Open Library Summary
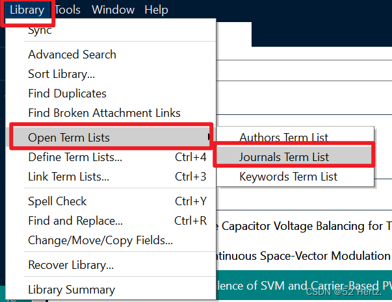The width and height of the screenshot is (392, 302). click(111, 290)
